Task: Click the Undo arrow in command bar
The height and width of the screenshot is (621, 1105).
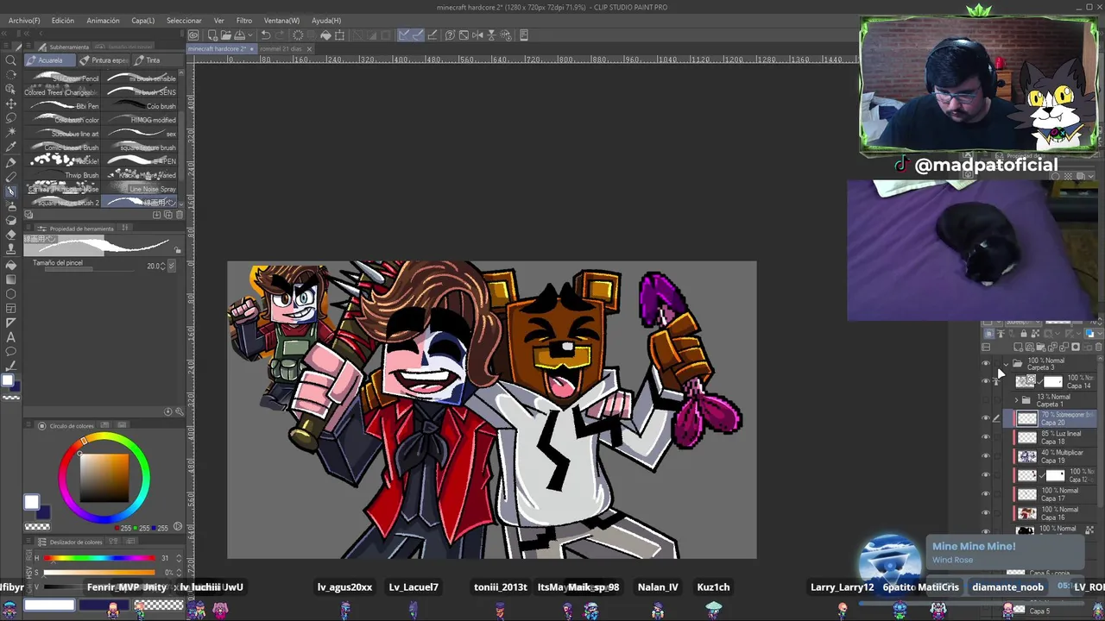Action: click(266, 35)
